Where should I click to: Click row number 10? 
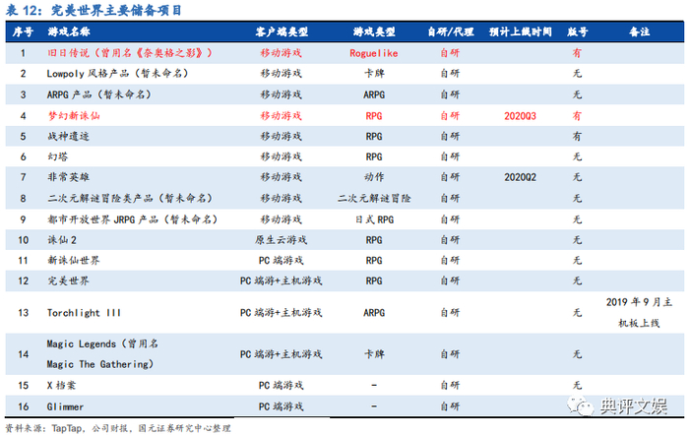(24, 240)
